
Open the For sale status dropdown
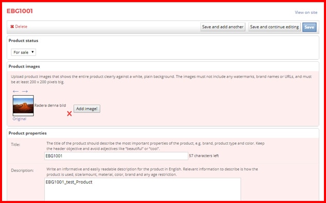click(x=24, y=53)
